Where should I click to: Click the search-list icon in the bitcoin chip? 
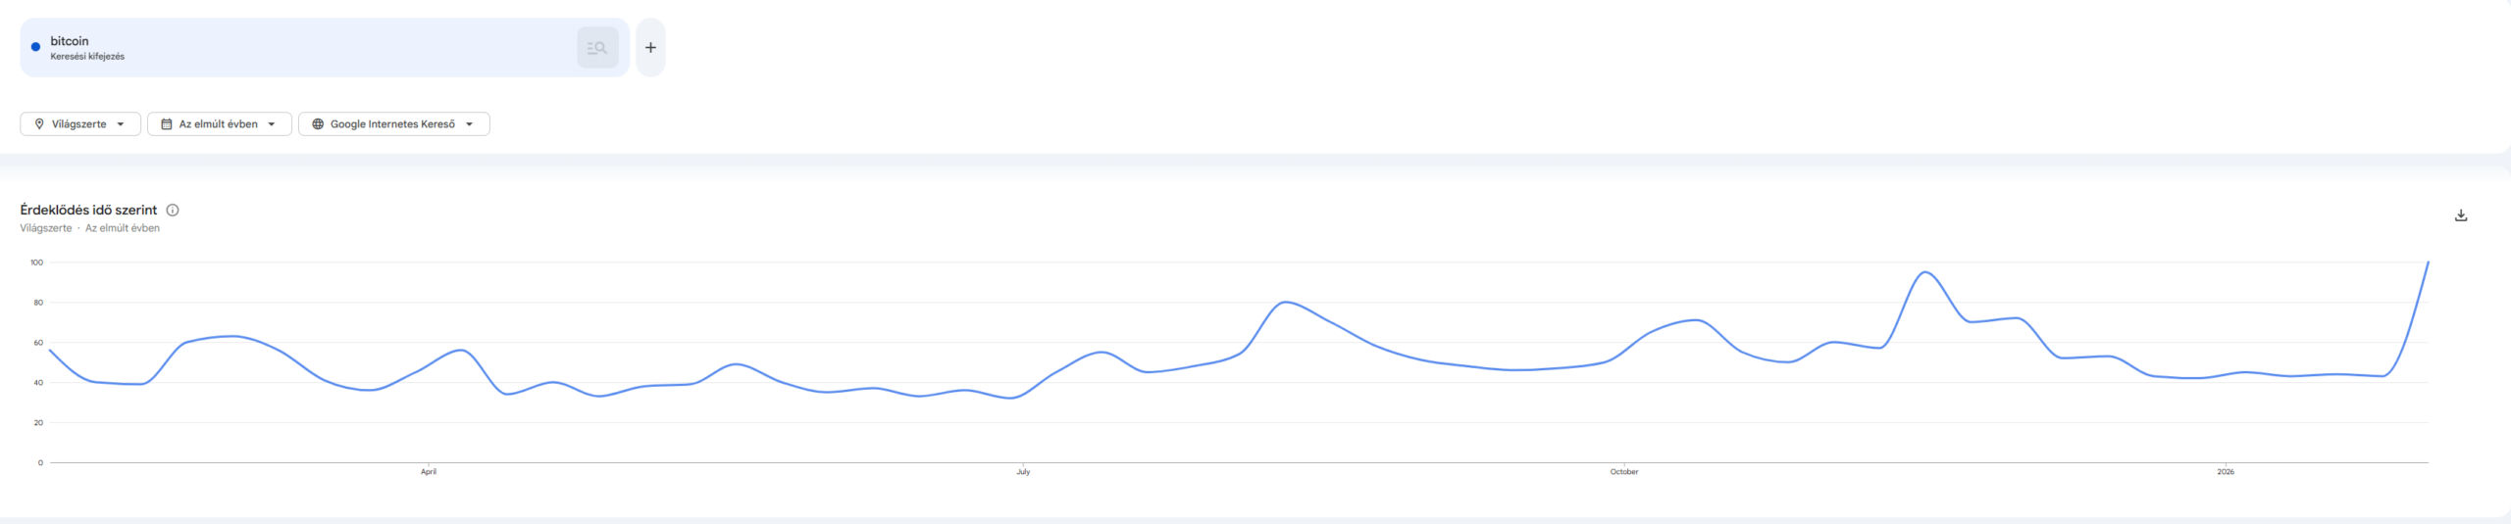(x=597, y=48)
